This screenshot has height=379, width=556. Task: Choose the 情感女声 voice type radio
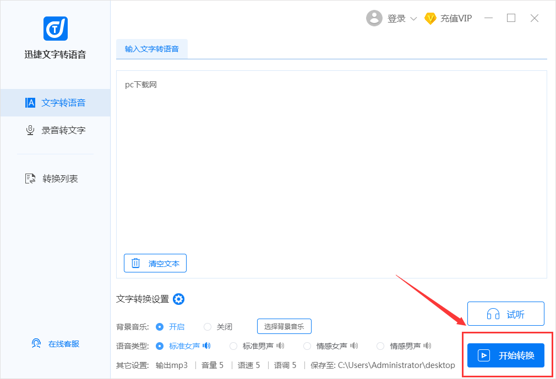[x=307, y=346]
